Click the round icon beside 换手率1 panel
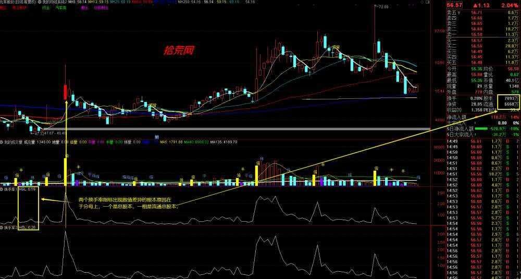Image resolution: width=521 pixels, height=279 pixels. 2,189
